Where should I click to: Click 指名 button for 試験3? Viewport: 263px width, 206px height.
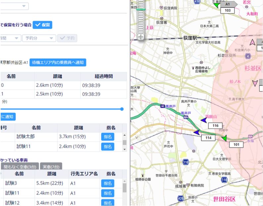tap(107, 184)
